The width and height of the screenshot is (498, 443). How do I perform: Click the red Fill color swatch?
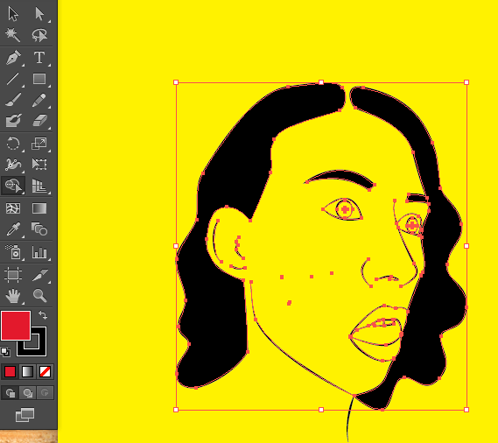pos(16,326)
